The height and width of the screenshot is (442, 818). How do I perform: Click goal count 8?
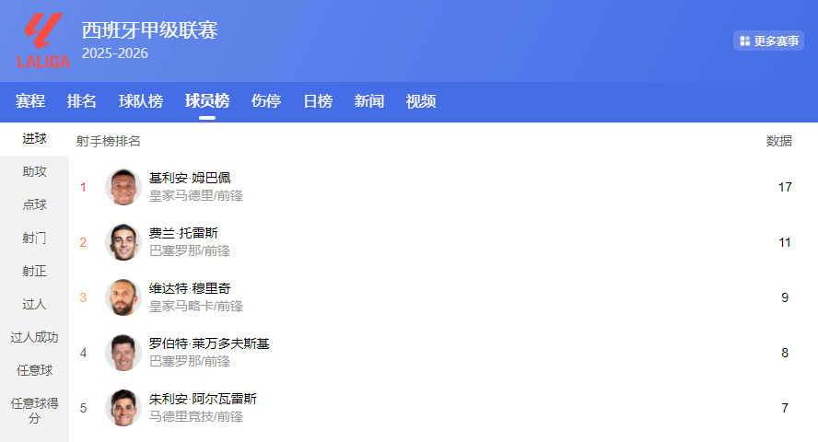785,353
